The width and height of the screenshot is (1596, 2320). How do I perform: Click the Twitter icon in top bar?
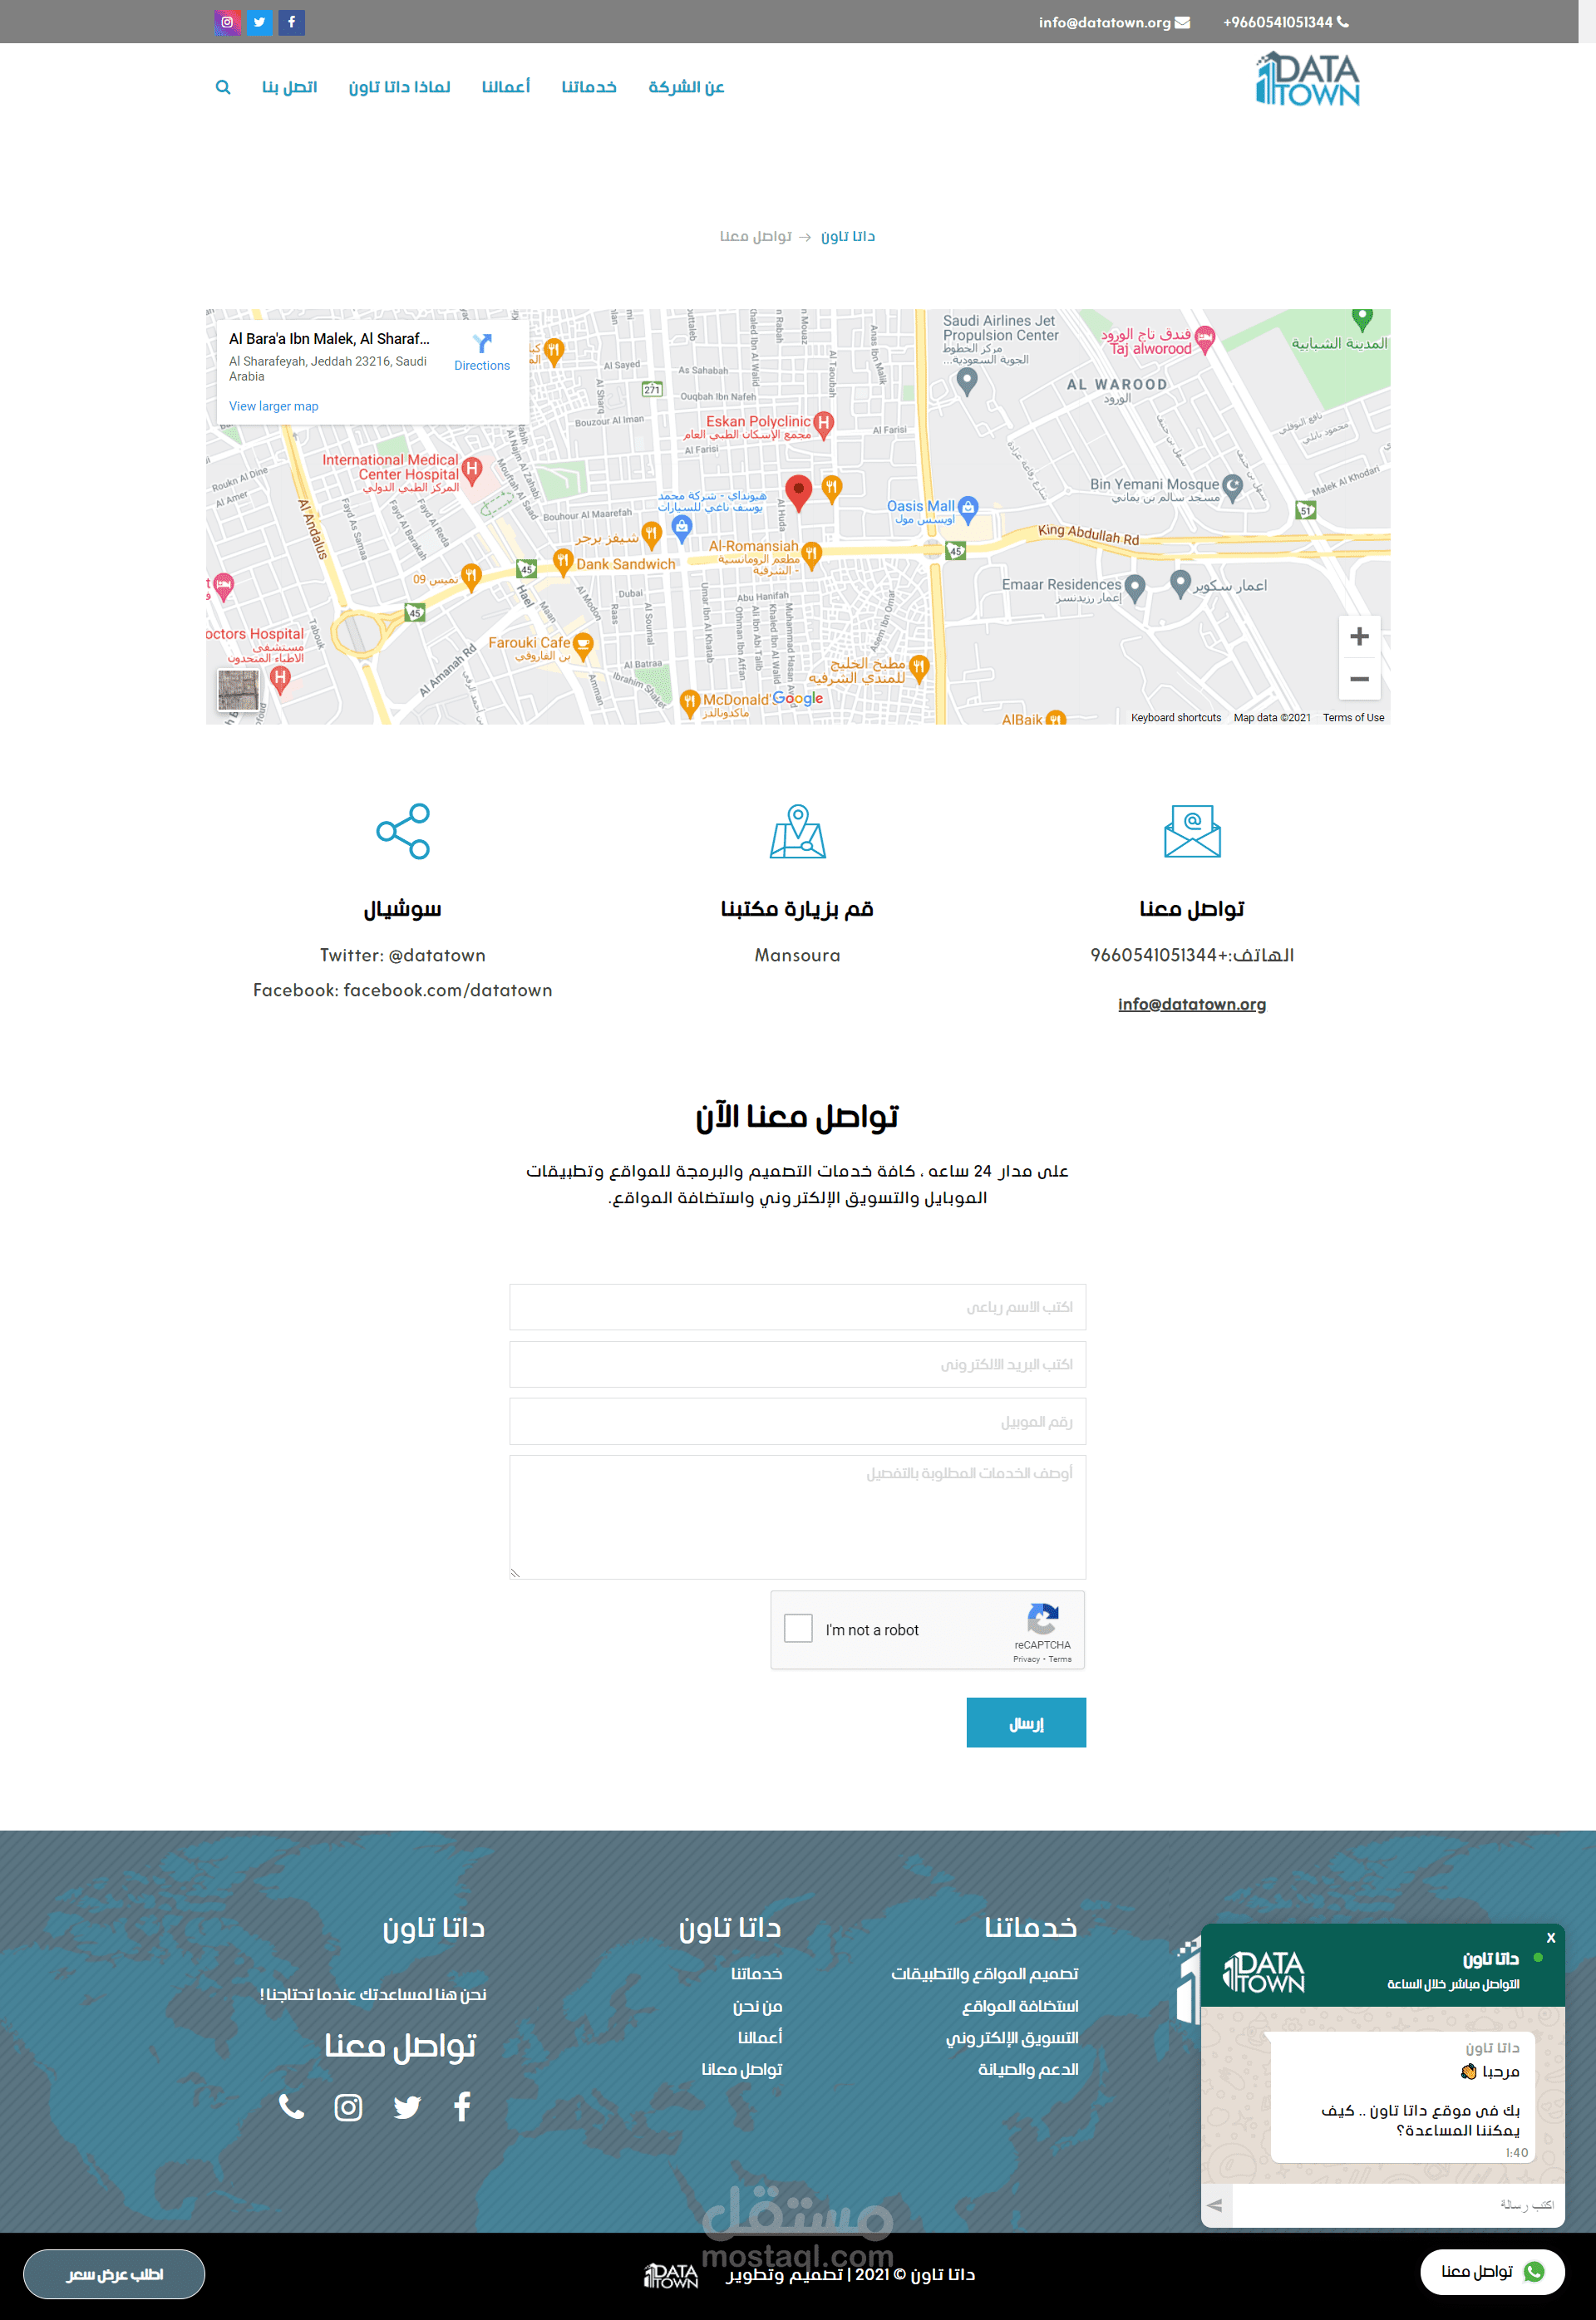click(259, 22)
